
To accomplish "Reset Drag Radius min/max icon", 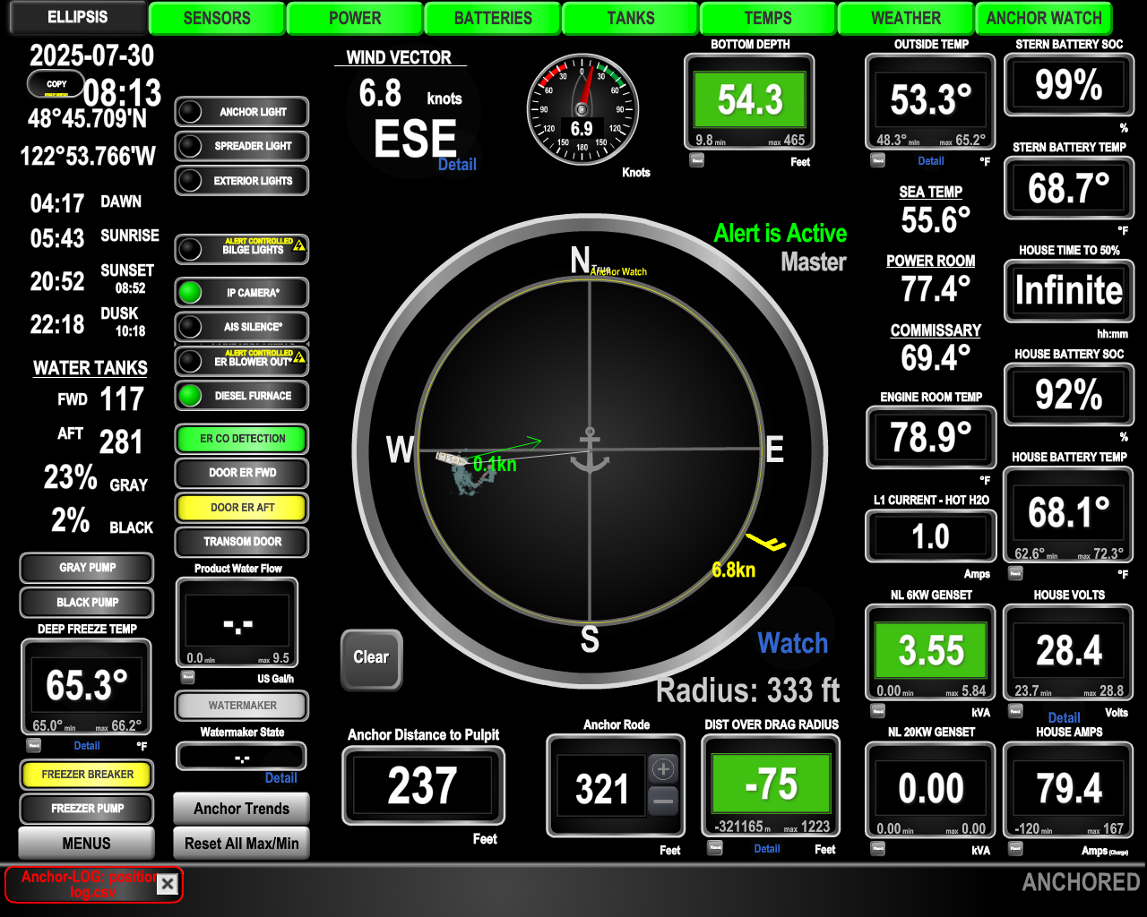I will pos(714,848).
